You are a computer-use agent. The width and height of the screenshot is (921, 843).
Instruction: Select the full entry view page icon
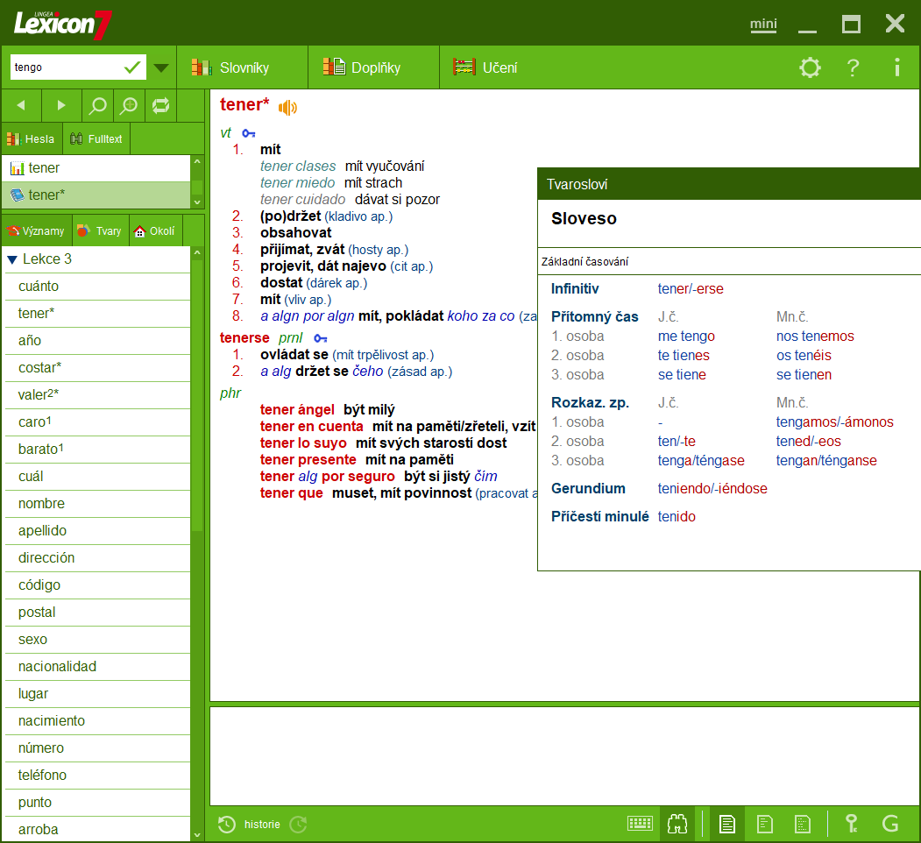coord(727,824)
